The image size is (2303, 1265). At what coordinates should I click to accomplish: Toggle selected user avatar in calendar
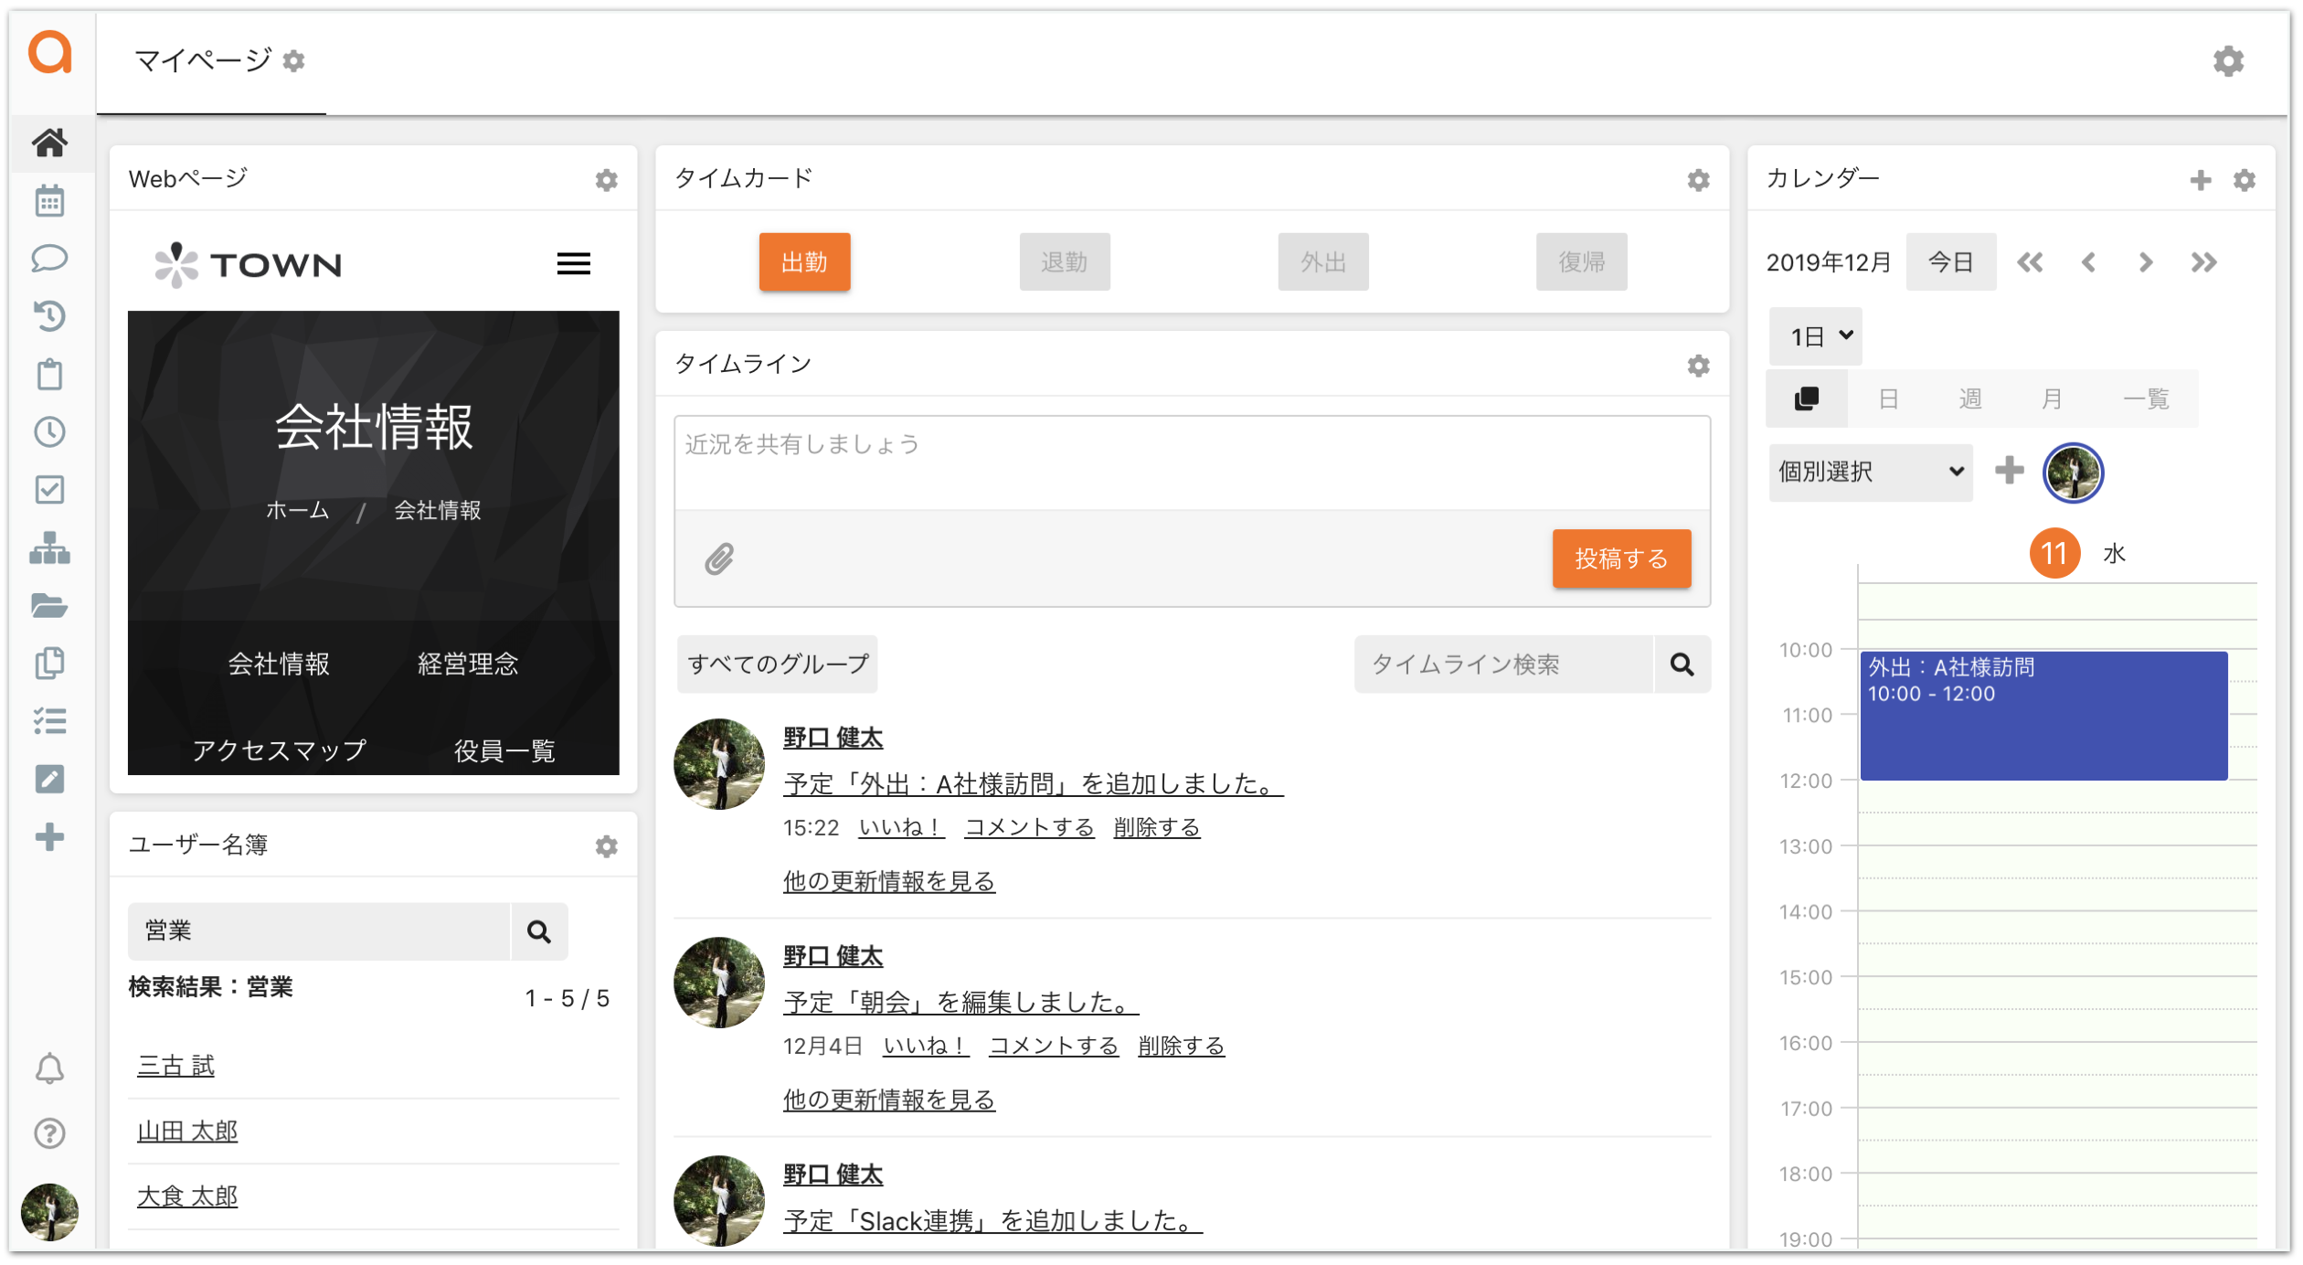point(2073,473)
